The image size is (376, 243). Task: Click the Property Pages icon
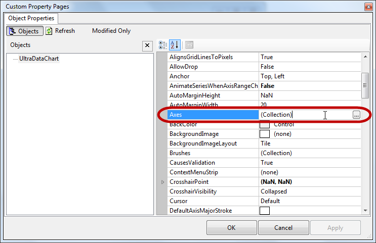tap(189, 45)
